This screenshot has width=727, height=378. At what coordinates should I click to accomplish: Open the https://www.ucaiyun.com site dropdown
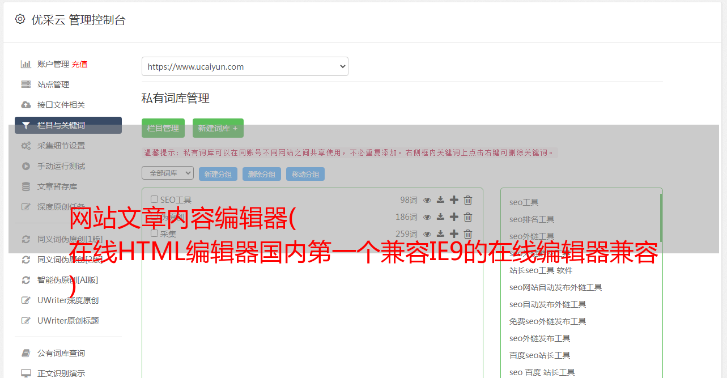click(245, 66)
